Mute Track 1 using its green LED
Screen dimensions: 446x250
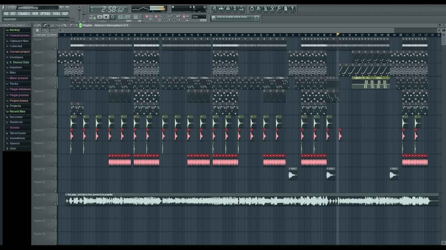click(x=55, y=48)
